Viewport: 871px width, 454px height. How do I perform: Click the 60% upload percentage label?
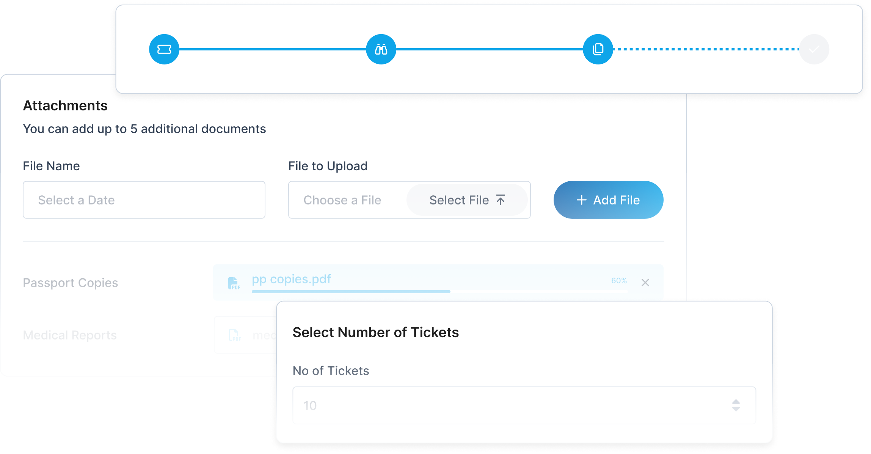point(619,281)
